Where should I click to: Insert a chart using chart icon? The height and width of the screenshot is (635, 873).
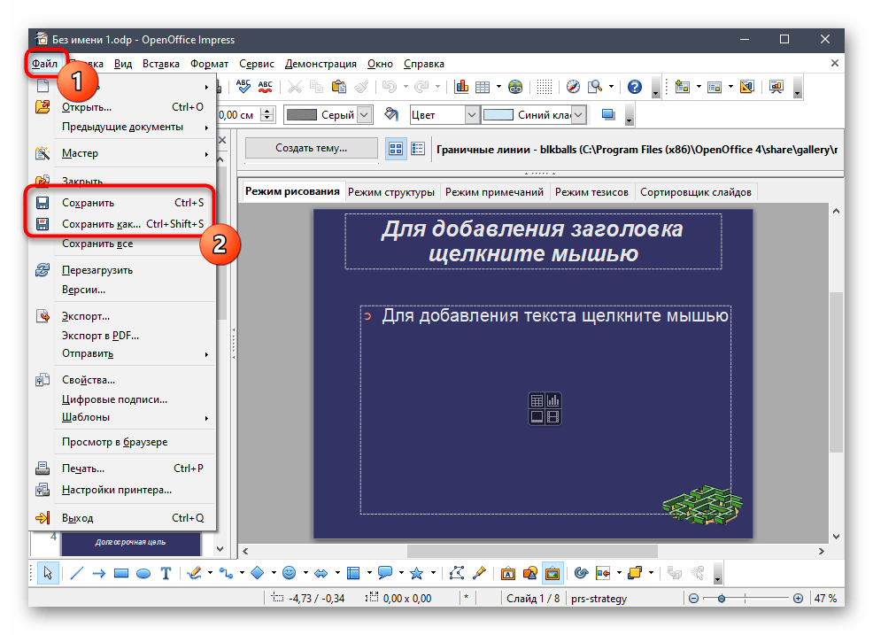[461, 87]
